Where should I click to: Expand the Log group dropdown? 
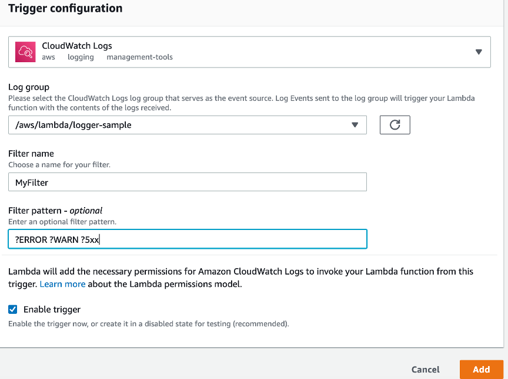[355, 124]
